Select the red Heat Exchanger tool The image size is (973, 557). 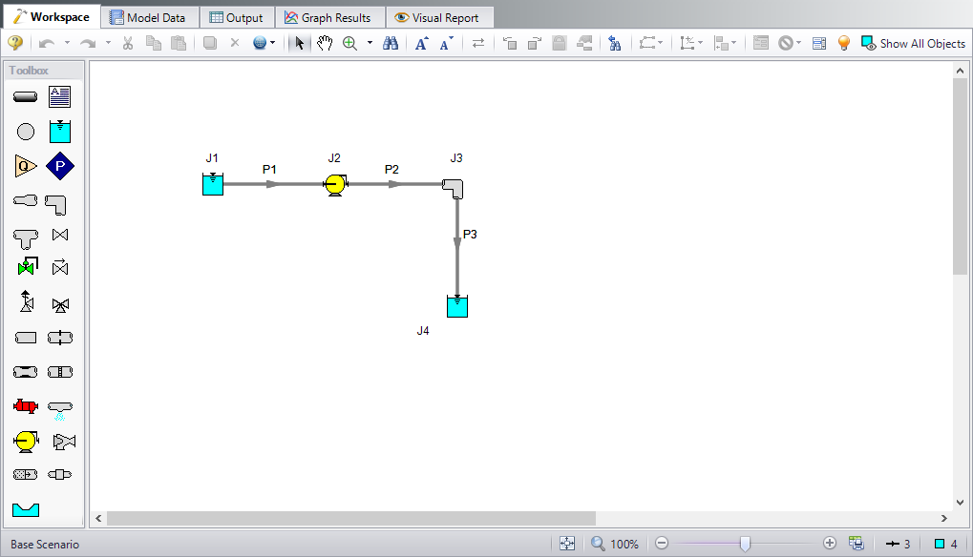(x=26, y=406)
